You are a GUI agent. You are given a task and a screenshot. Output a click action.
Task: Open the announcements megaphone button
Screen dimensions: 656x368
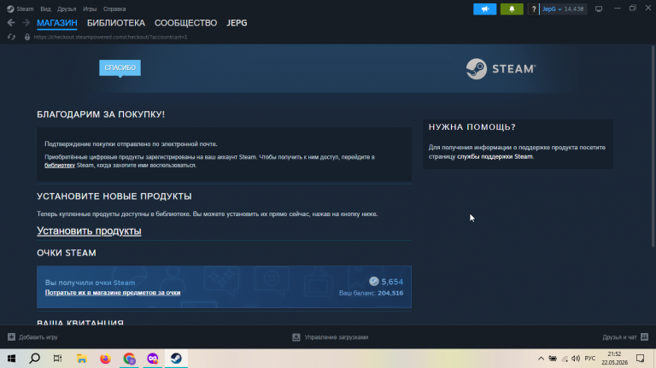click(x=485, y=9)
